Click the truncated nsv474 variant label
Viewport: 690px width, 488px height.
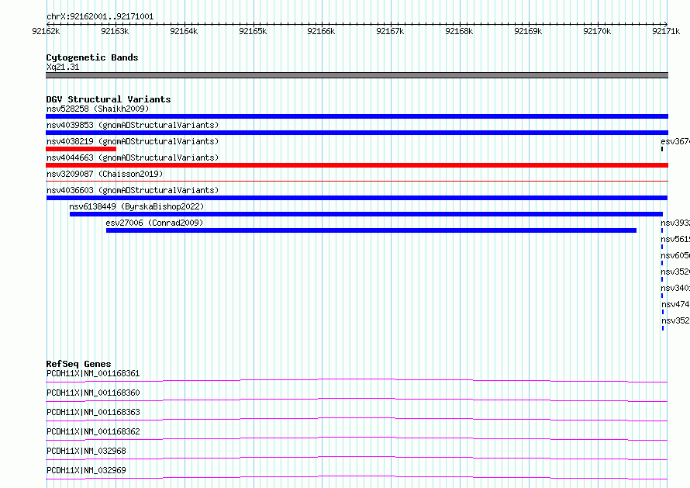(675, 304)
